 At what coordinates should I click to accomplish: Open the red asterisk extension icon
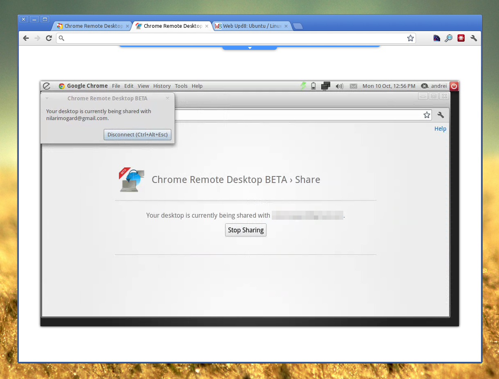[461, 38]
